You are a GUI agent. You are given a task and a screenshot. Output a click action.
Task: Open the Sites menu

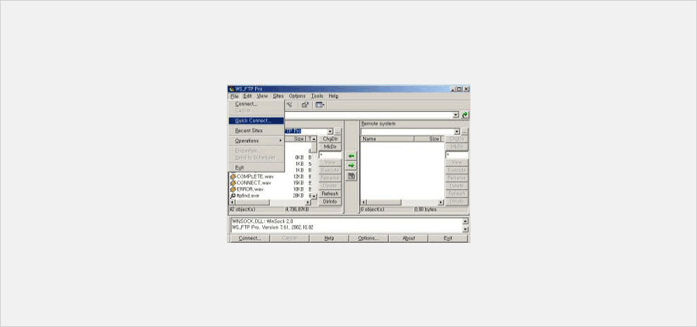pyautogui.click(x=278, y=96)
